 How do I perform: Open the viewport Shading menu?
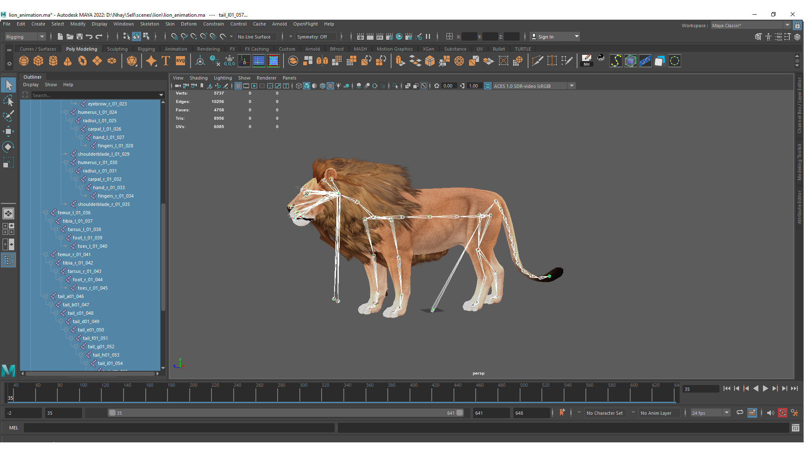click(198, 78)
